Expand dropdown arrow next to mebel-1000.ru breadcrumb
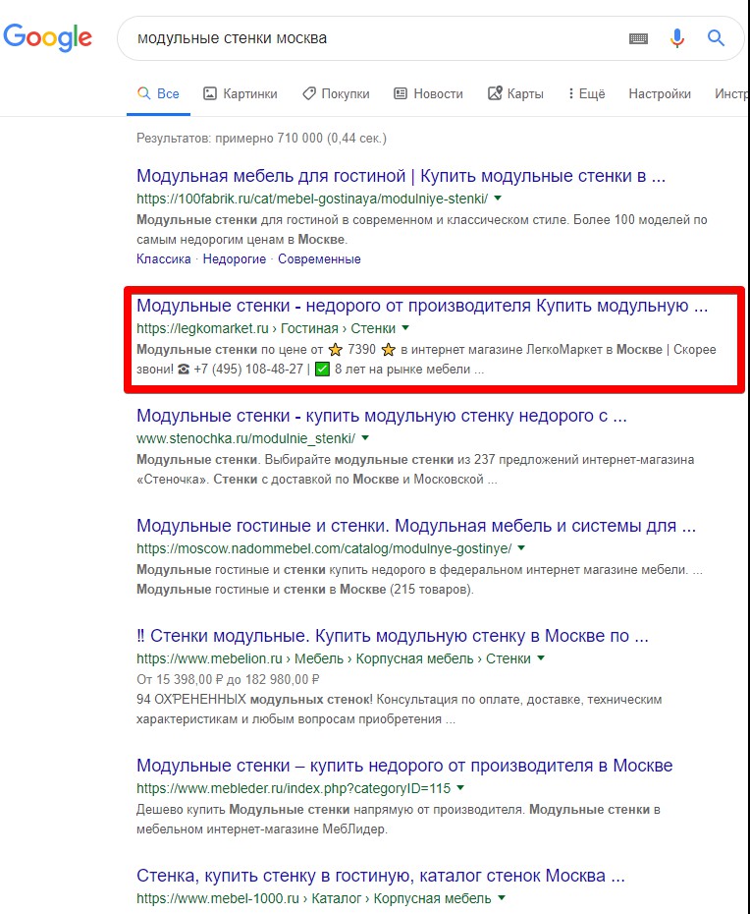 click(502, 897)
